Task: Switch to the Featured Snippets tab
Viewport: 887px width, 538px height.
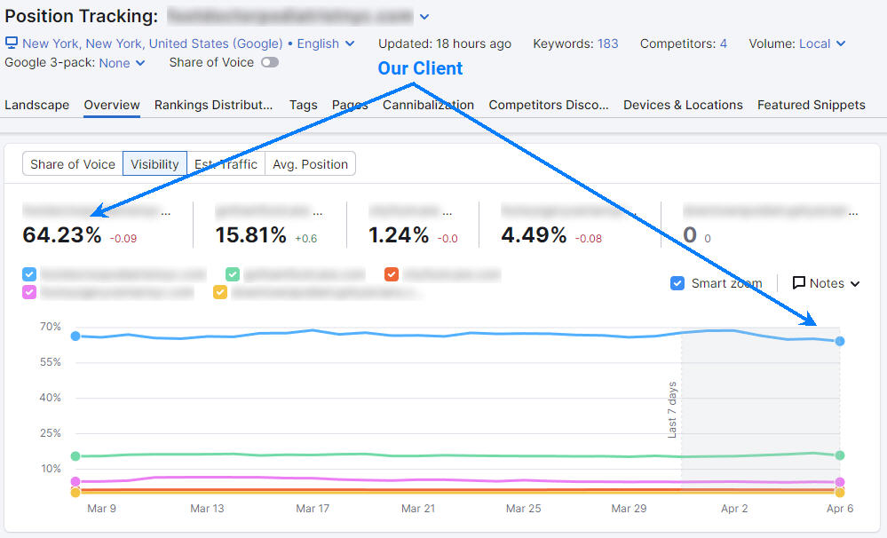Action: (811, 105)
